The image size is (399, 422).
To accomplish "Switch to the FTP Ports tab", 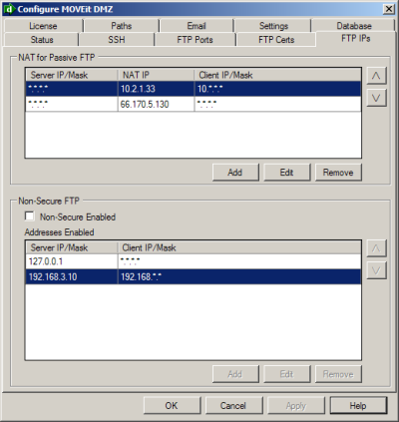I will [195, 40].
